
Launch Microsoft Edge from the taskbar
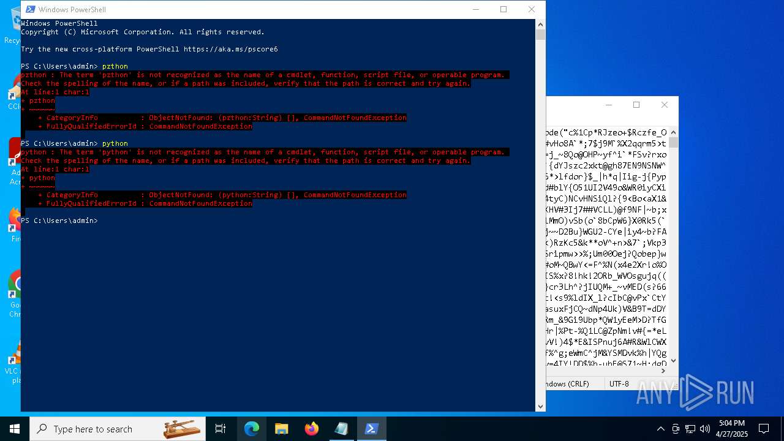click(252, 429)
